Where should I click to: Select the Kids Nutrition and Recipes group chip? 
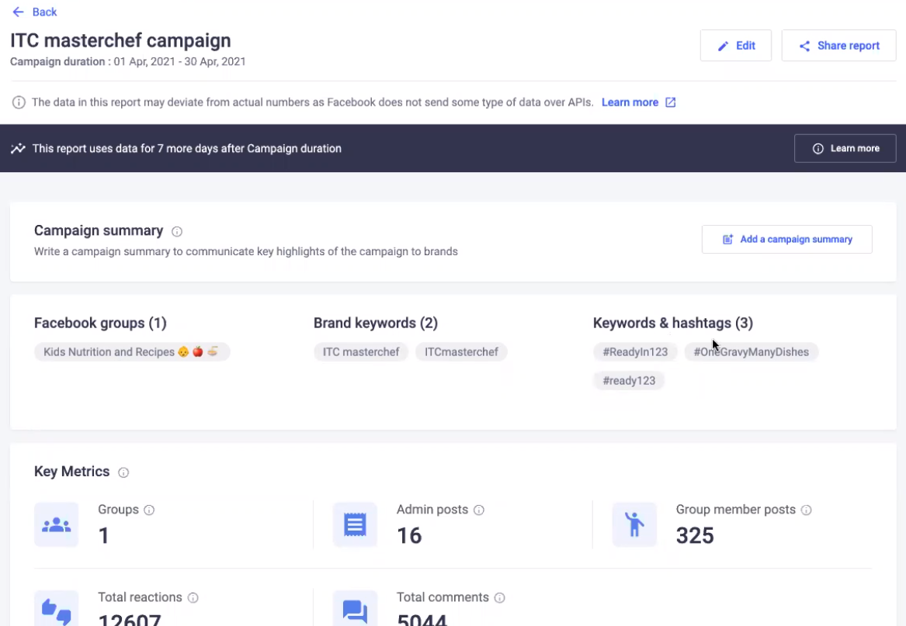[132, 351]
